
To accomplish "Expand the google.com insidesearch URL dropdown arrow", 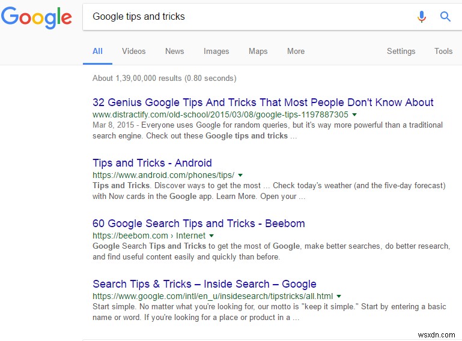I will 339,296.
